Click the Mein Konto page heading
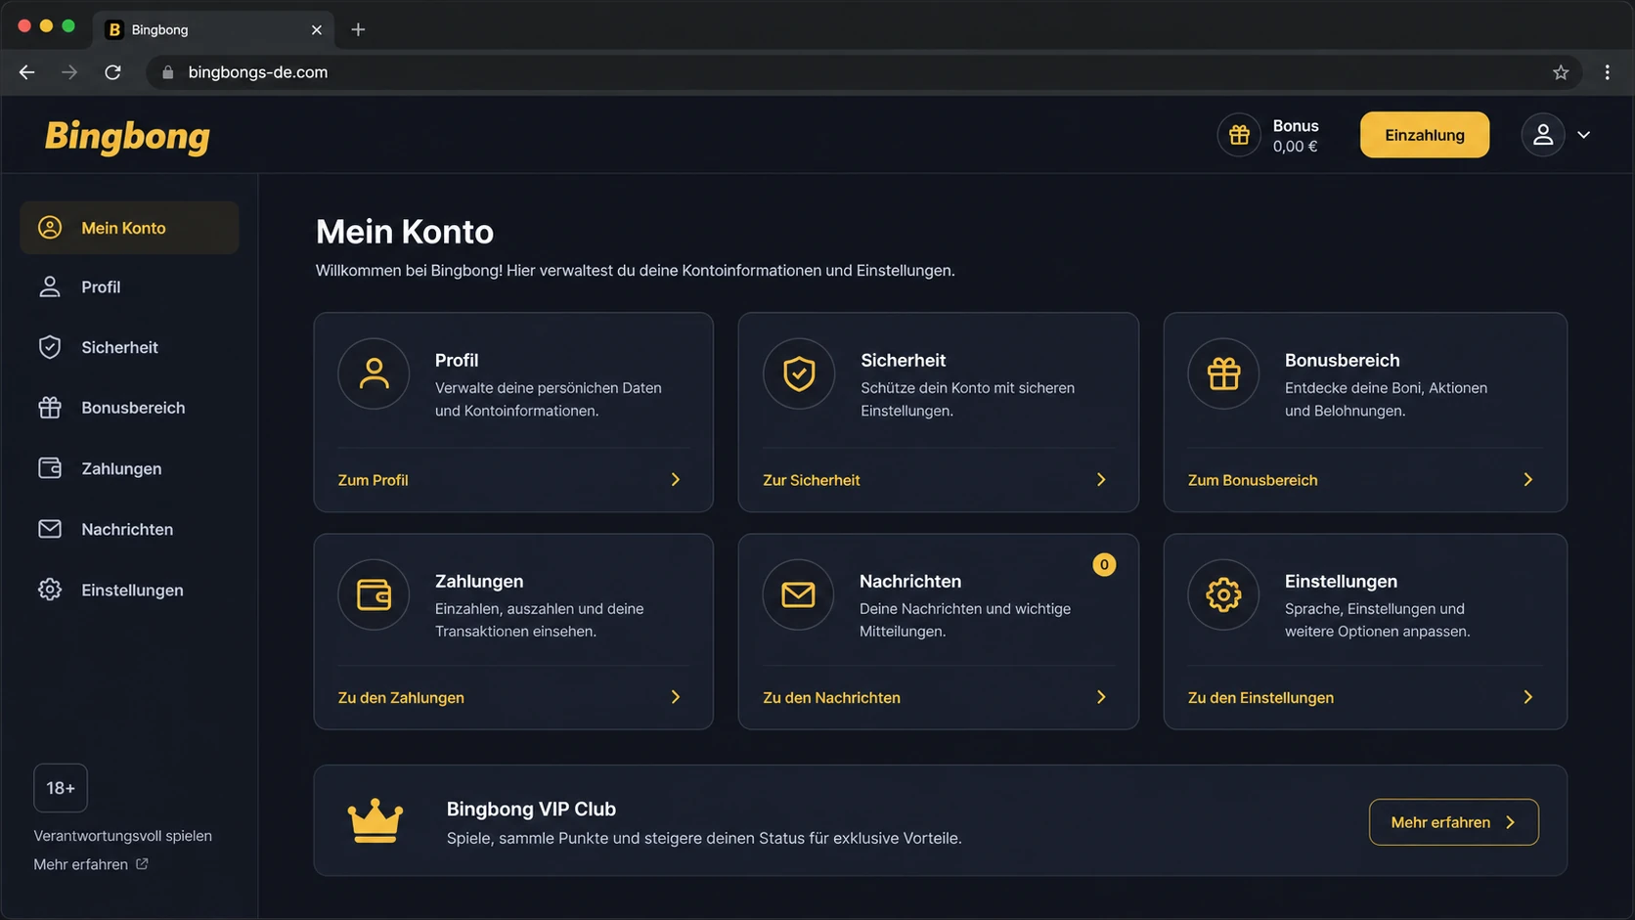 pyautogui.click(x=405, y=232)
